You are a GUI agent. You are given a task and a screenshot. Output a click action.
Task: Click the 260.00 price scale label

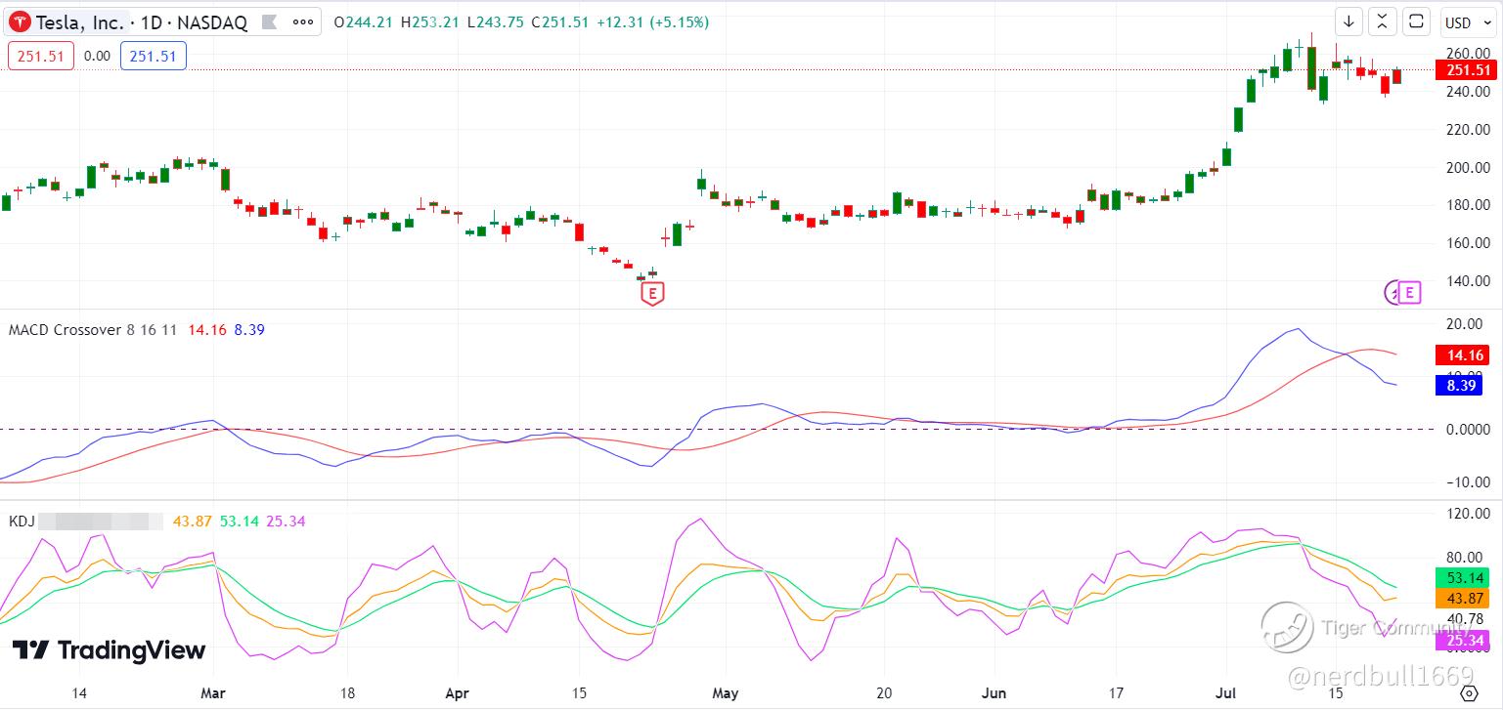point(1467,53)
